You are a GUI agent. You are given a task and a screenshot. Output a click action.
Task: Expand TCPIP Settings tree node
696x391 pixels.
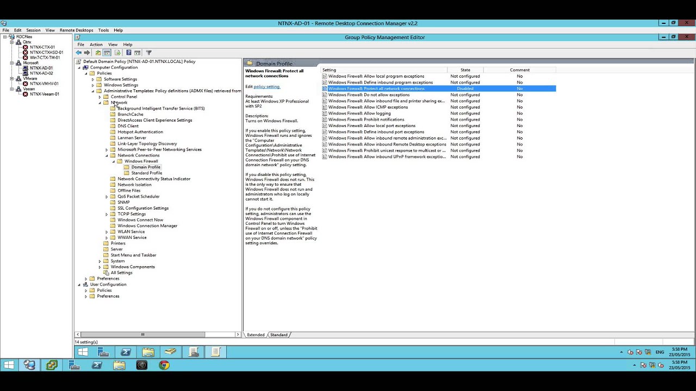[x=107, y=214]
